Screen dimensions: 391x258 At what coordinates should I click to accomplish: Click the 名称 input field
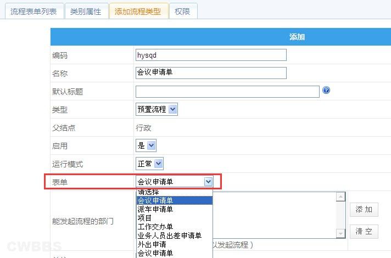(x=211, y=73)
